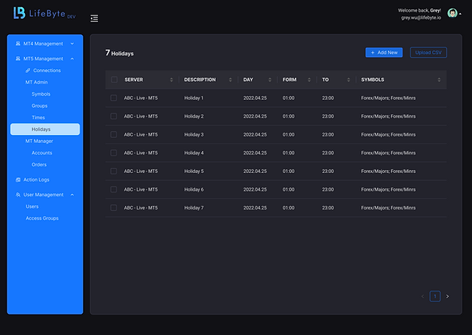Click the 01:00 value in Holiday 6 row
Screen dimensions: 472x335
pyautogui.click(x=288, y=190)
